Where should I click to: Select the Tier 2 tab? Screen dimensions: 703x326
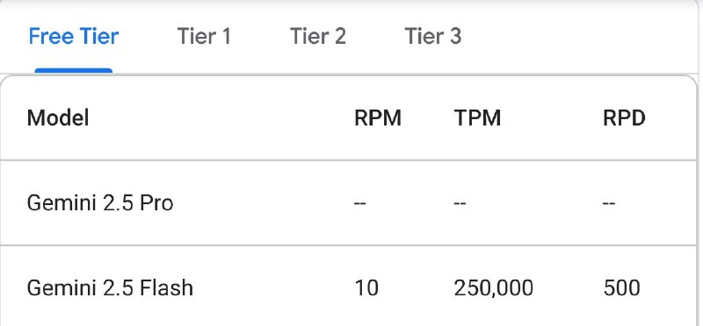318,36
